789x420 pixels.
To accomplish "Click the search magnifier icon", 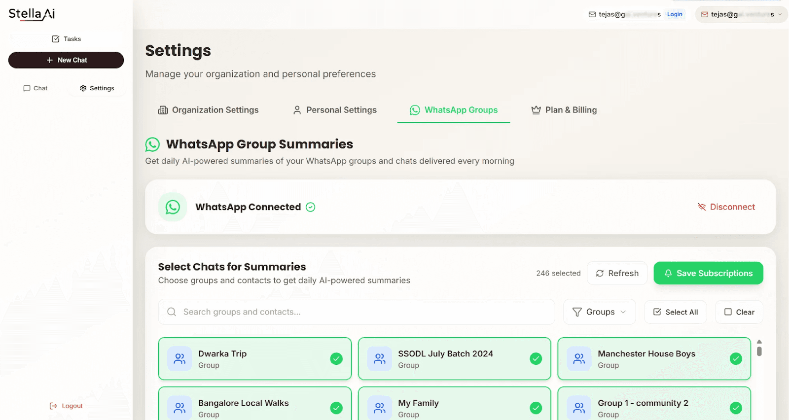I will tap(172, 312).
